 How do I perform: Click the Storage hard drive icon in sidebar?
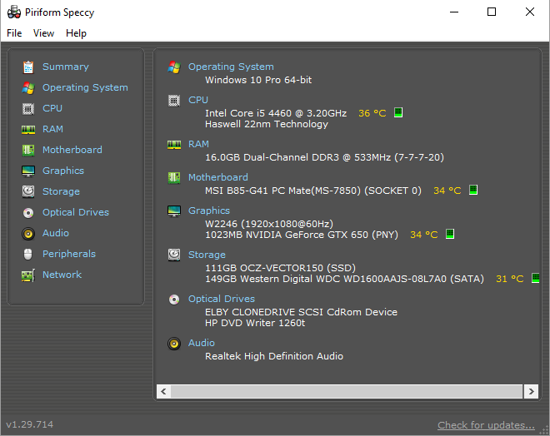[x=28, y=191]
